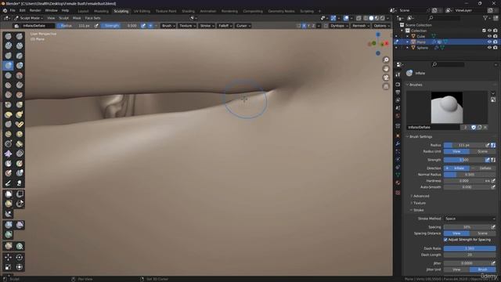Viewport: 501px width, 282px height.
Task: Open the Sculpt Mode dropdown
Action: 28,18
